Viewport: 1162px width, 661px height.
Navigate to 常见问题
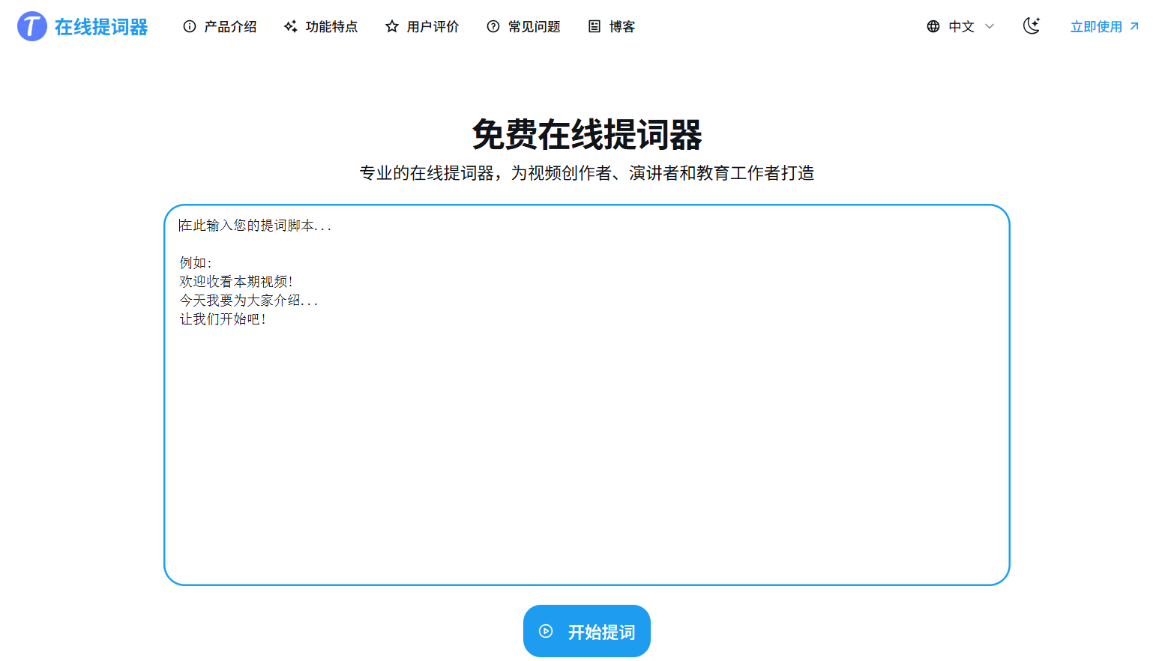534,27
